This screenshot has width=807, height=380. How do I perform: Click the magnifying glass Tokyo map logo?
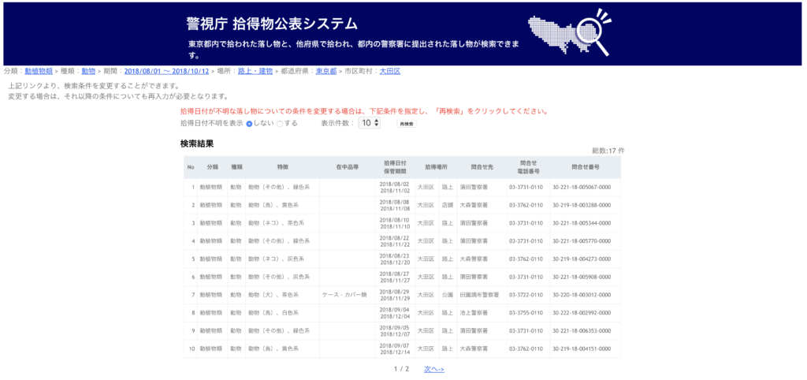tap(571, 33)
